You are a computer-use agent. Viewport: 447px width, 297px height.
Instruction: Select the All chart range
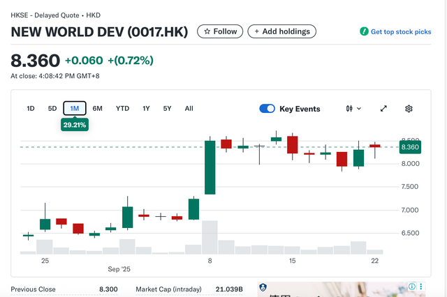(189, 108)
